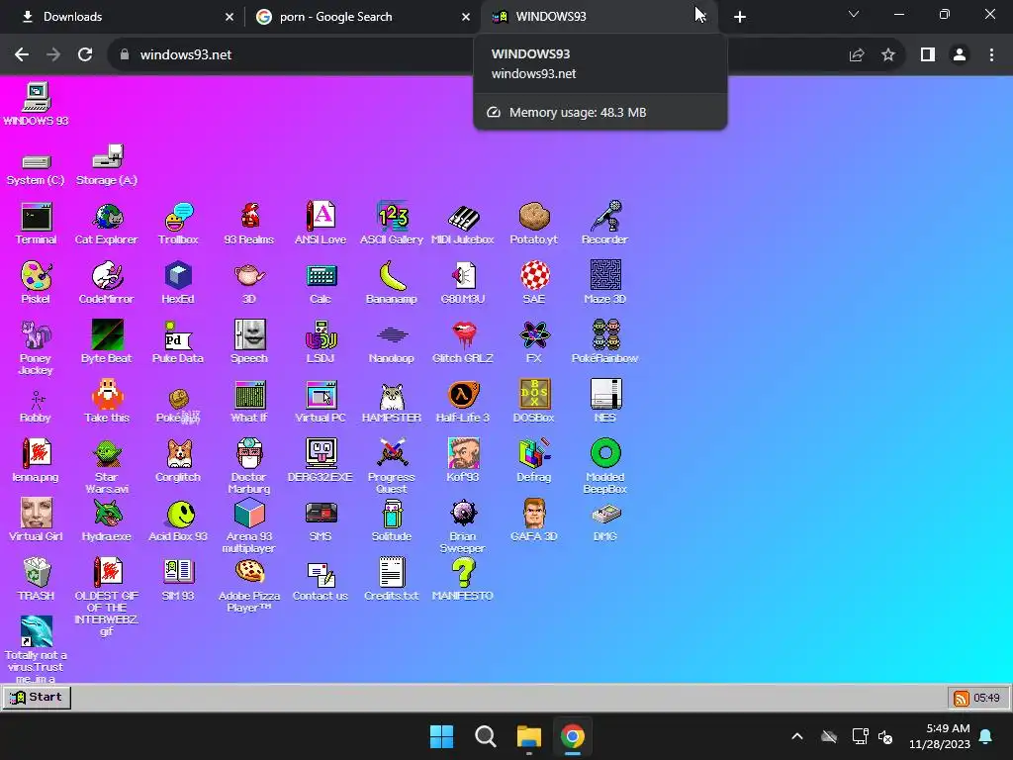Open the Trollbox chat icon
The image size is (1013, 760).
pos(178,224)
